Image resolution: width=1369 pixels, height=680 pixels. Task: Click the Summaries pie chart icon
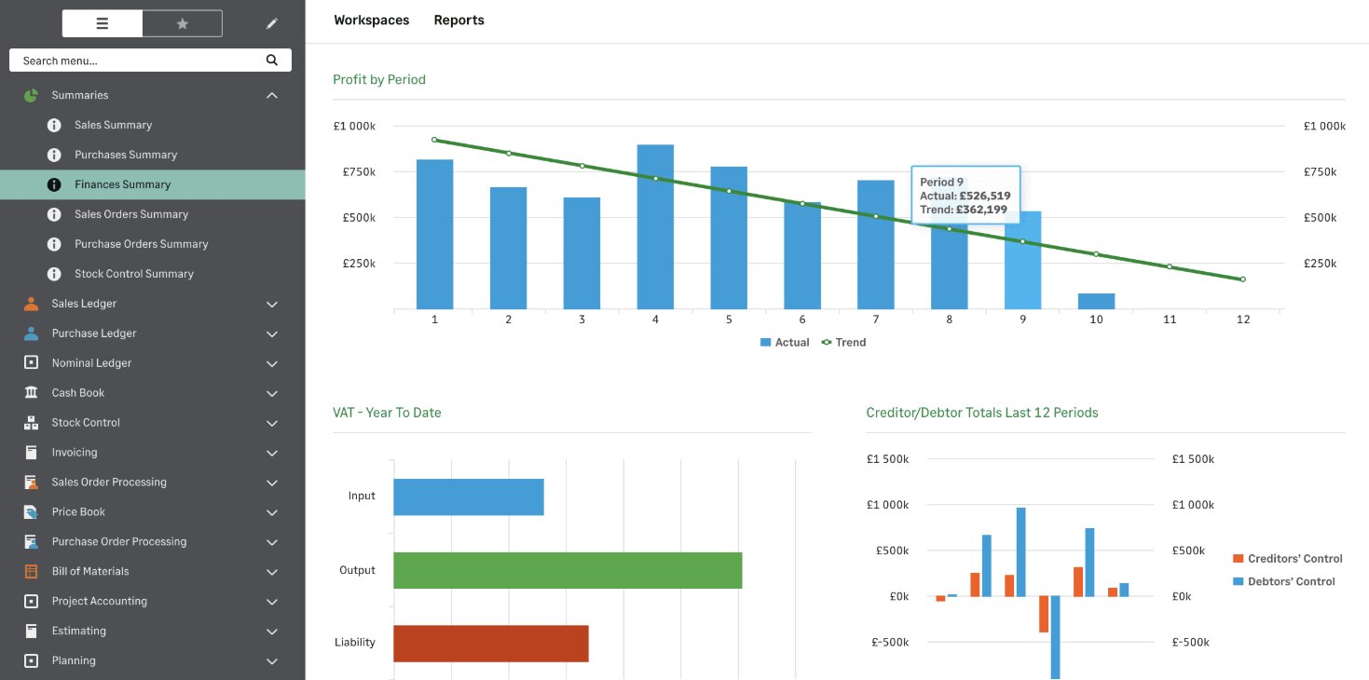[x=32, y=95]
